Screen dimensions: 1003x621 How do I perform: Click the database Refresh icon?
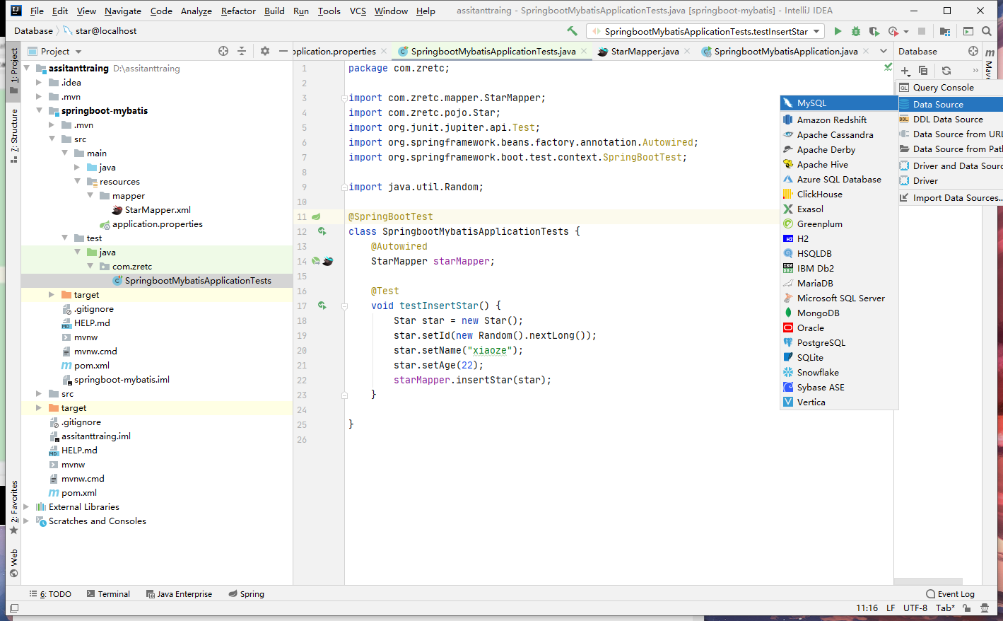click(x=946, y=71)
